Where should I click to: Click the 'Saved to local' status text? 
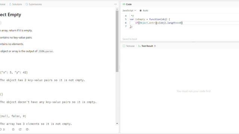coord(130,39)
